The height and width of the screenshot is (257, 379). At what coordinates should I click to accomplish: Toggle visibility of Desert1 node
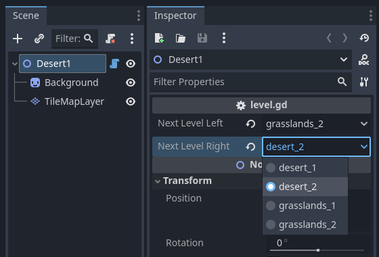click(x=131, y=64)
